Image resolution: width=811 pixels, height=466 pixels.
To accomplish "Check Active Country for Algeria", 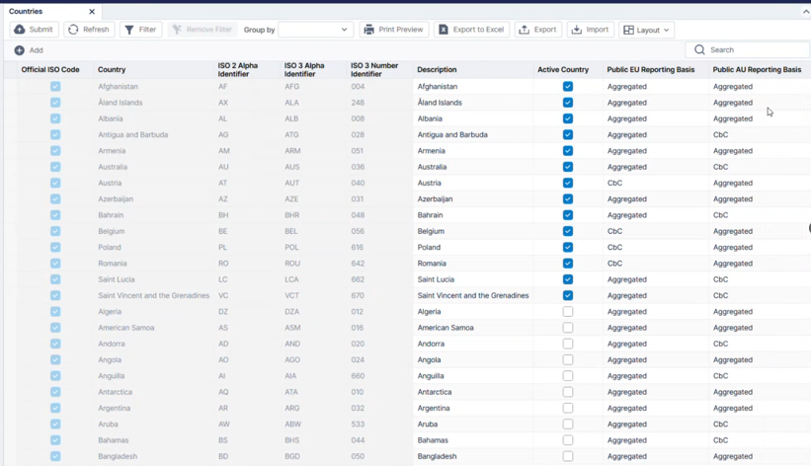I will (x=568, y=311).
